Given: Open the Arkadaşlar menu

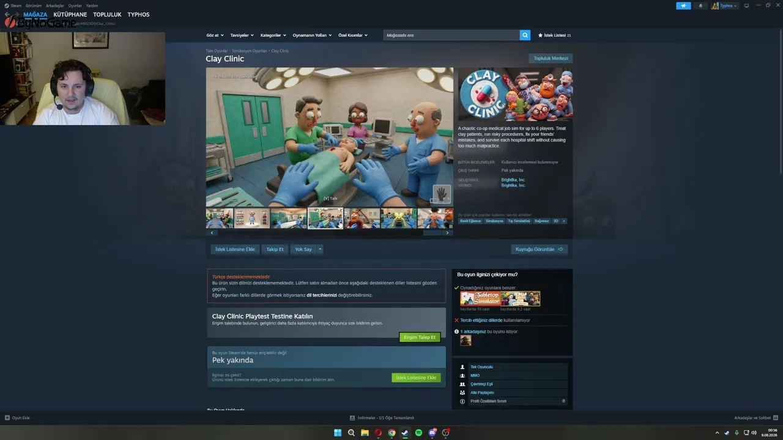Looking at the screenshot, I should coord(55,5).
